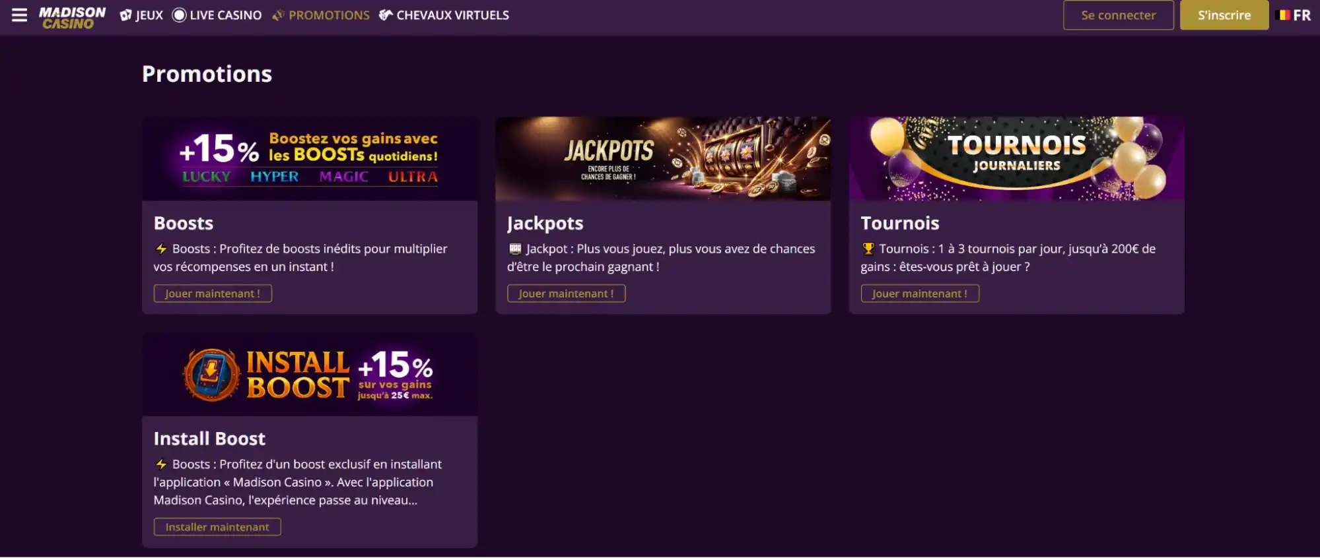Click the Install Boost phone badge icon
This screenshot has width=1320, height=558.
pos(211,375)
